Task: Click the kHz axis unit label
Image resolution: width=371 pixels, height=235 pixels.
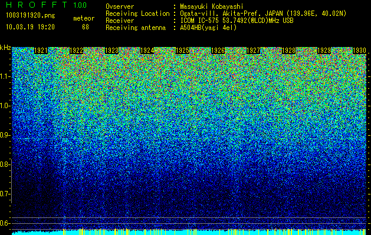Action: coord(5,48)
